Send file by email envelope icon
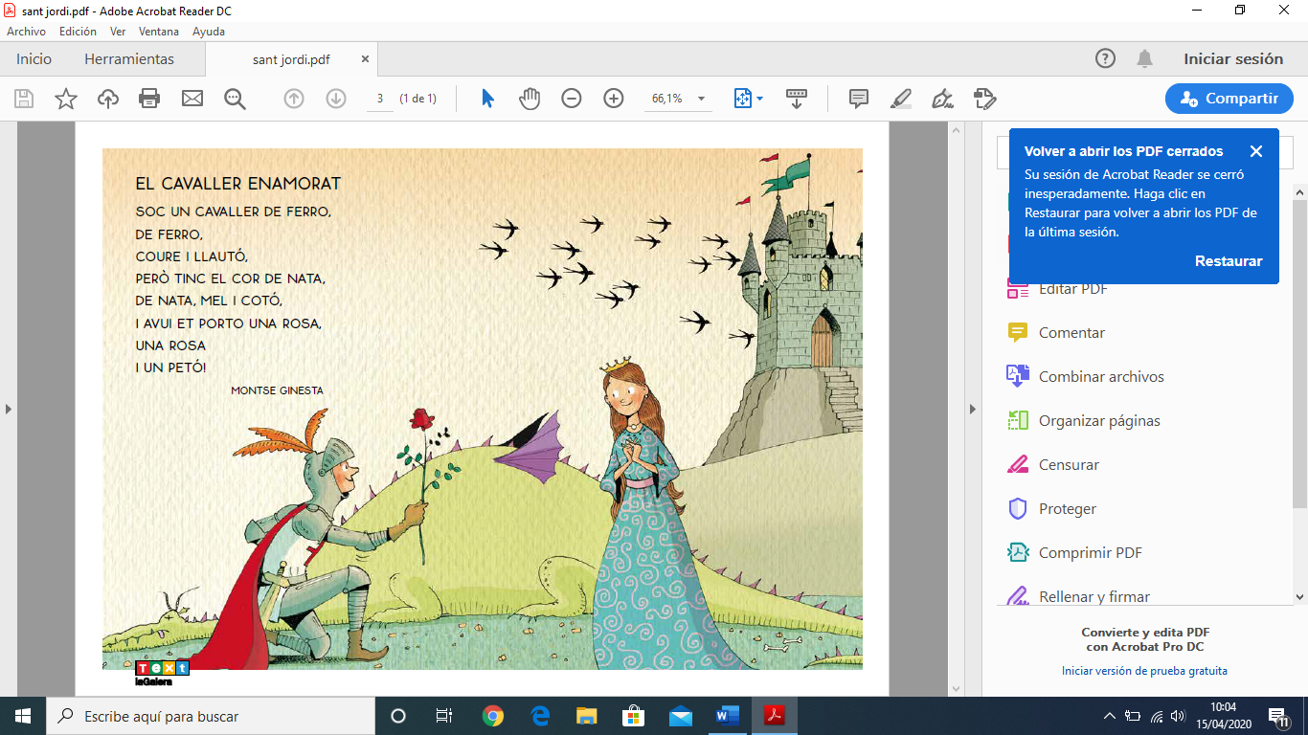1308x735 pixels. click(192, 99)
